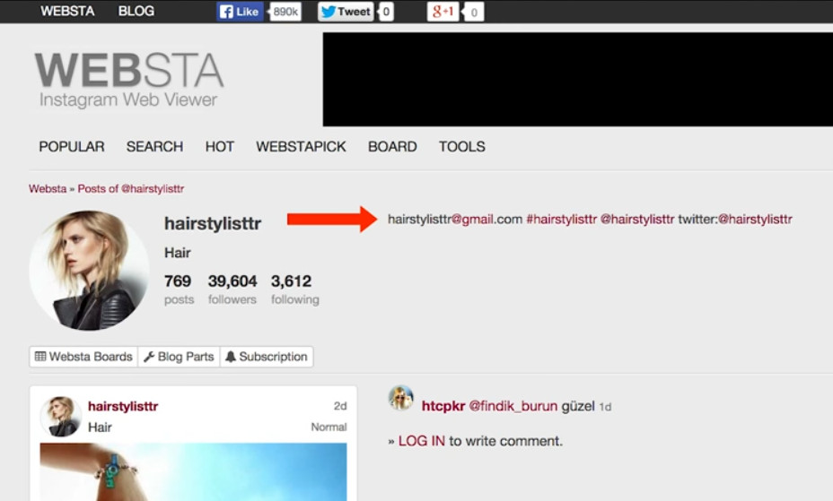Open the @hairstylisttr mention link in bio
833x501 pixels.
pyautogui.click(x=637, y=219)
